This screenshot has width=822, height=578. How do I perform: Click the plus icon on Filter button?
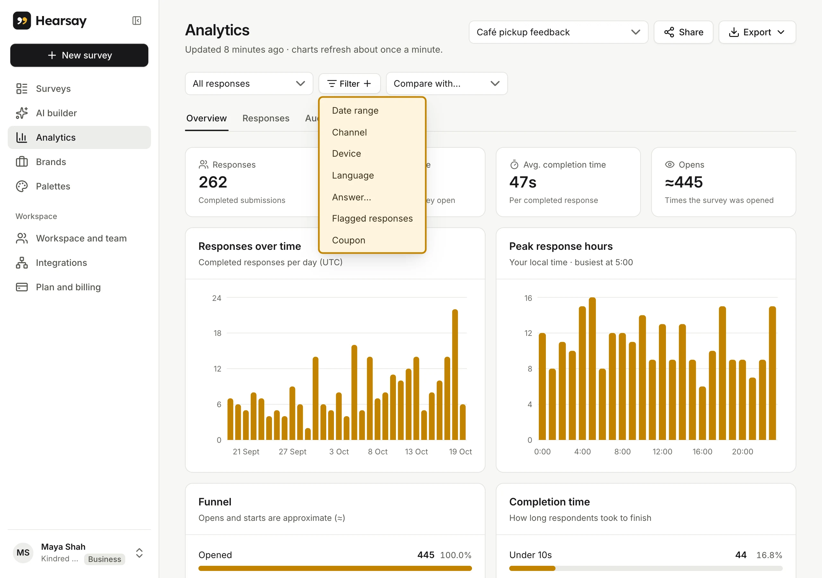tap(367, 83)
